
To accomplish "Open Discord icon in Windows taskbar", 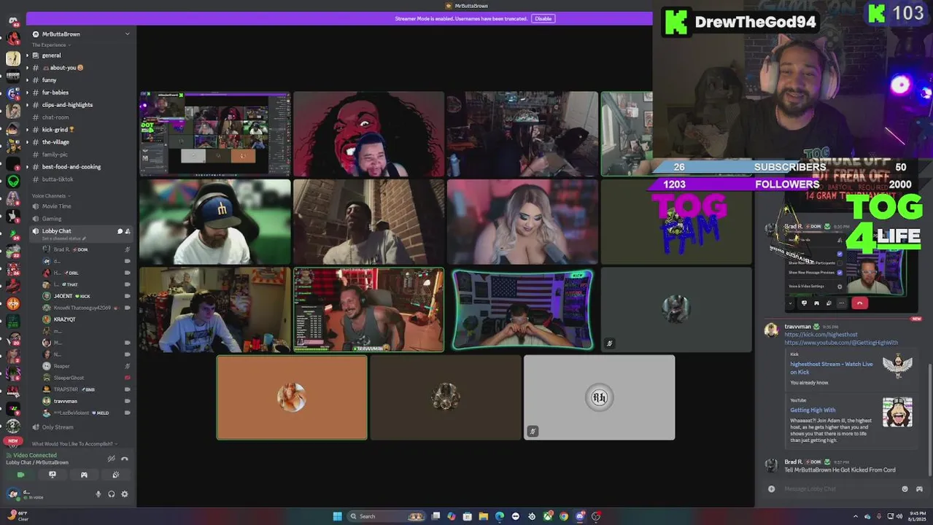I will tap(580, 516).
